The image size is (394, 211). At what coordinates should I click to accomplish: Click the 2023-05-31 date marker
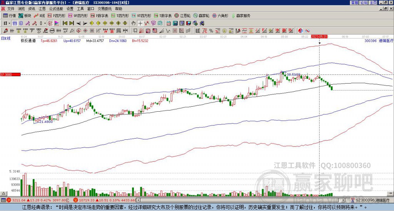[319, 37]
